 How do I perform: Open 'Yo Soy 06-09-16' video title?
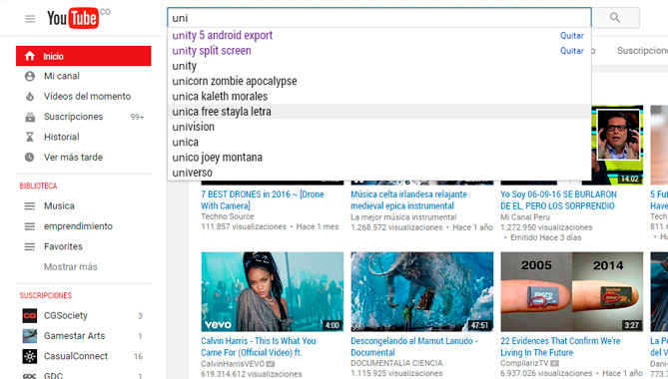(x=558, y=200)
